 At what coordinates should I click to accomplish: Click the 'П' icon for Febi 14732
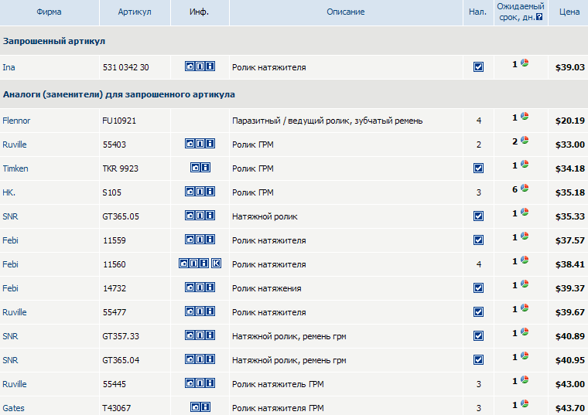tap(200, 287)
